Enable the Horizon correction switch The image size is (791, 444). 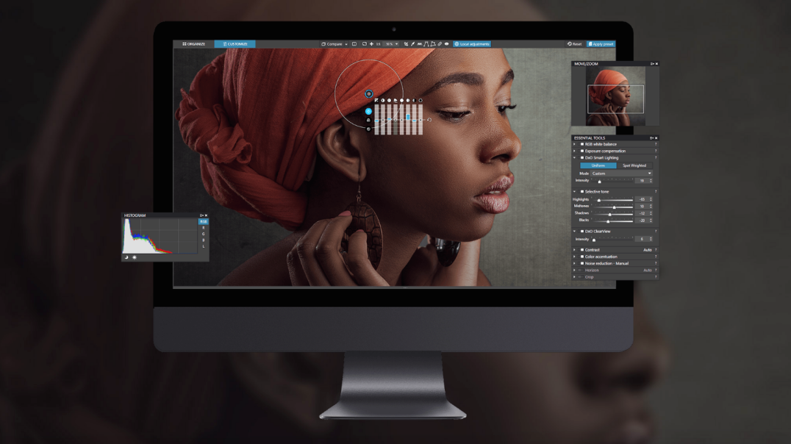click(x=581, y=271)
